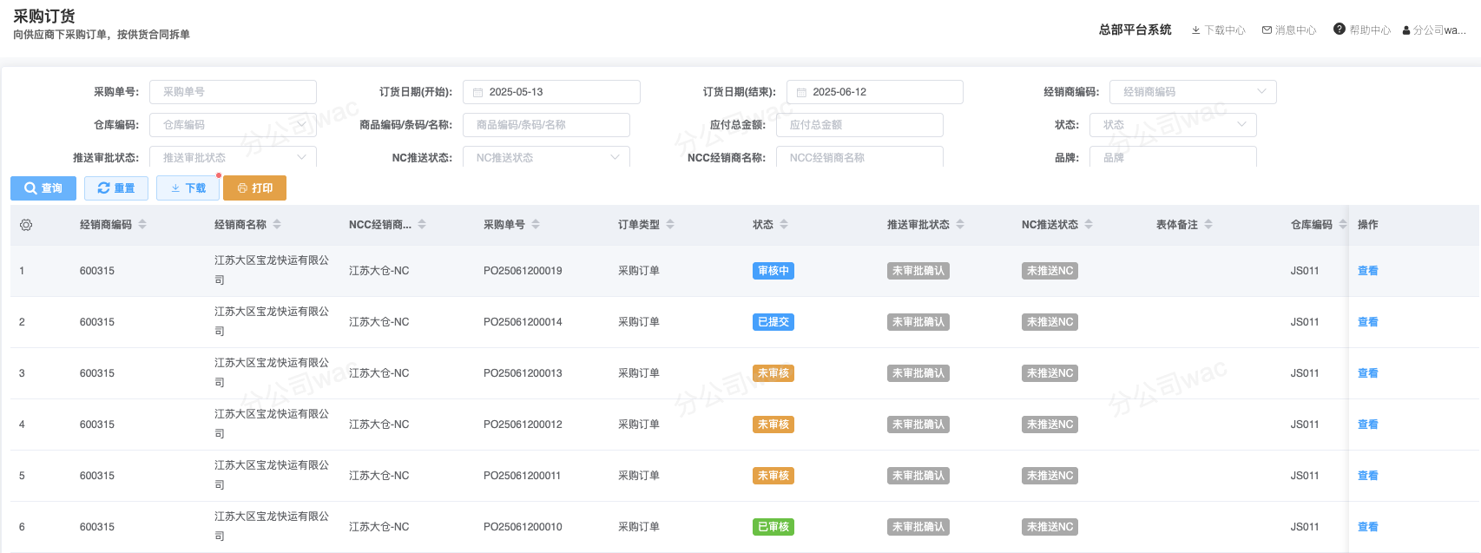Sort by 状态 column arrows
The width and height of the screenshot is (1481, 553).
click(784, 225)
